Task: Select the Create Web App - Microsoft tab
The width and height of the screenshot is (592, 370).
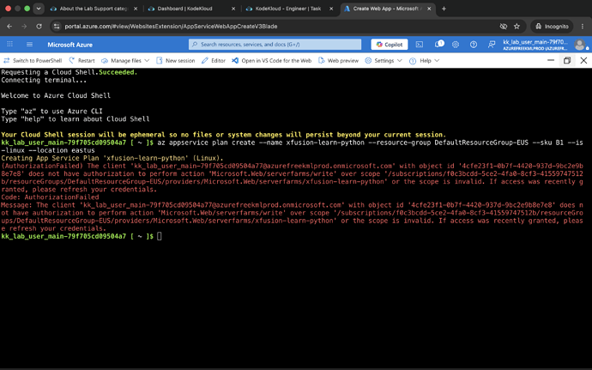Action: [385, 9]
